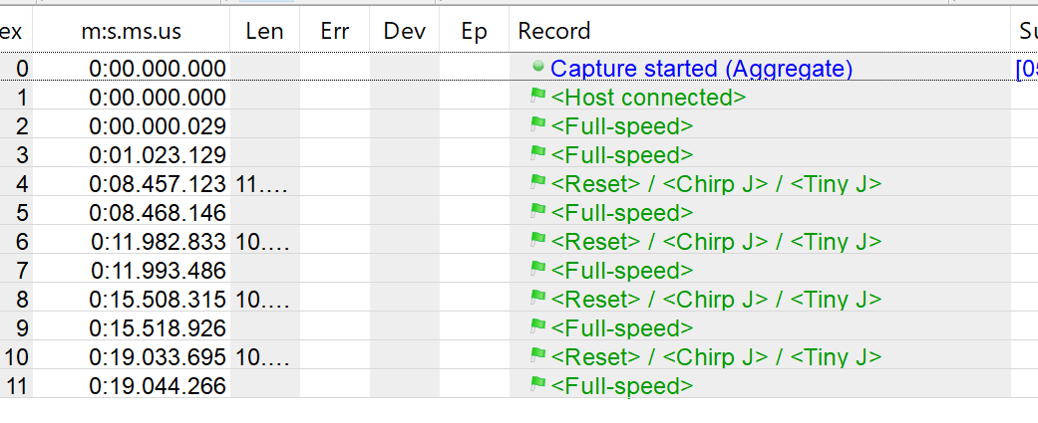
Task: Click the flag icon in row index 11
Action: pyautogui.click(x=538, y=385)
